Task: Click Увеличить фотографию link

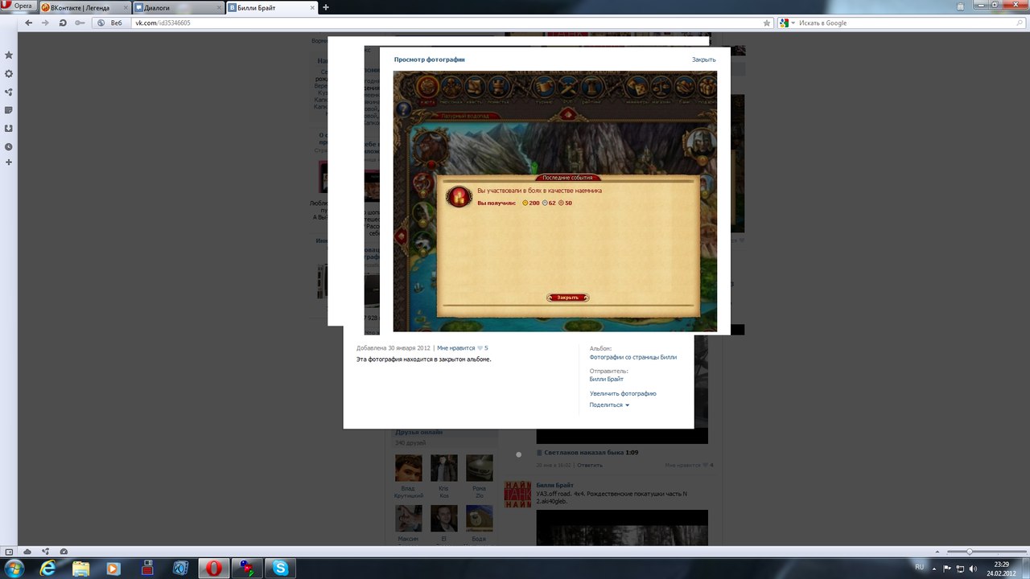Action: tap(623, 393)
